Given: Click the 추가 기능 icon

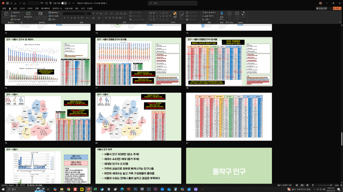Looking at the screenshot, I should coord(229,16).
